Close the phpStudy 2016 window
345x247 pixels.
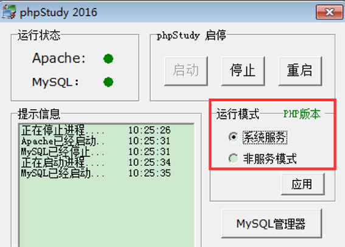click(329, 12)
